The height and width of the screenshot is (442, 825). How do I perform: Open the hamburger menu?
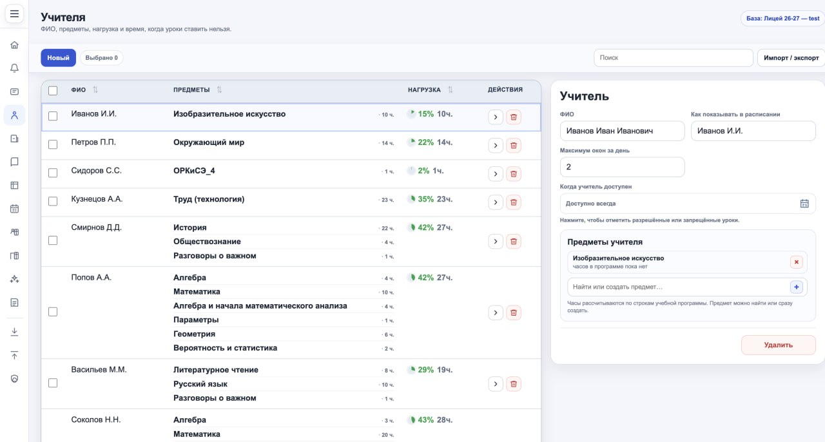[14, 14]
